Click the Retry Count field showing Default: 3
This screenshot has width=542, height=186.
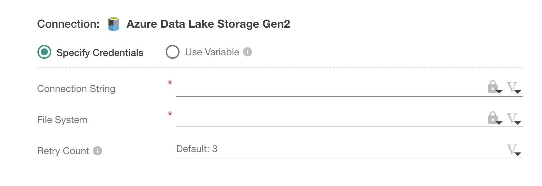pyautogui.click(x=329, y=149)
